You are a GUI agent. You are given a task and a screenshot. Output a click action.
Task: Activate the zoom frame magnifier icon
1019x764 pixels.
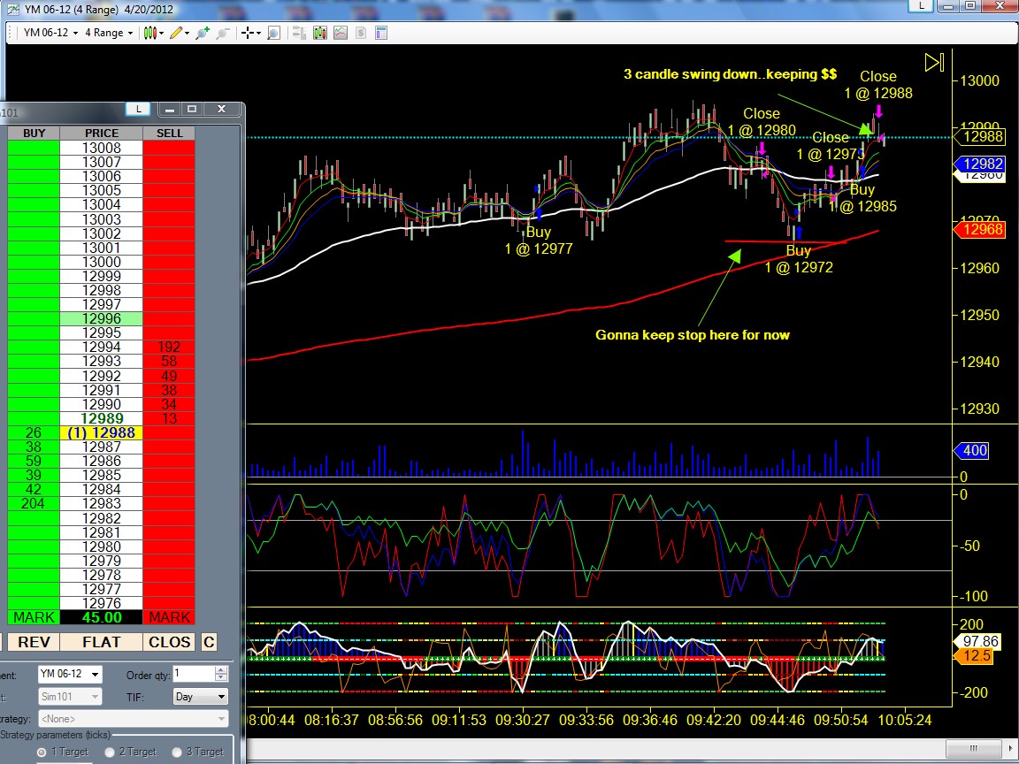[273, 33]
